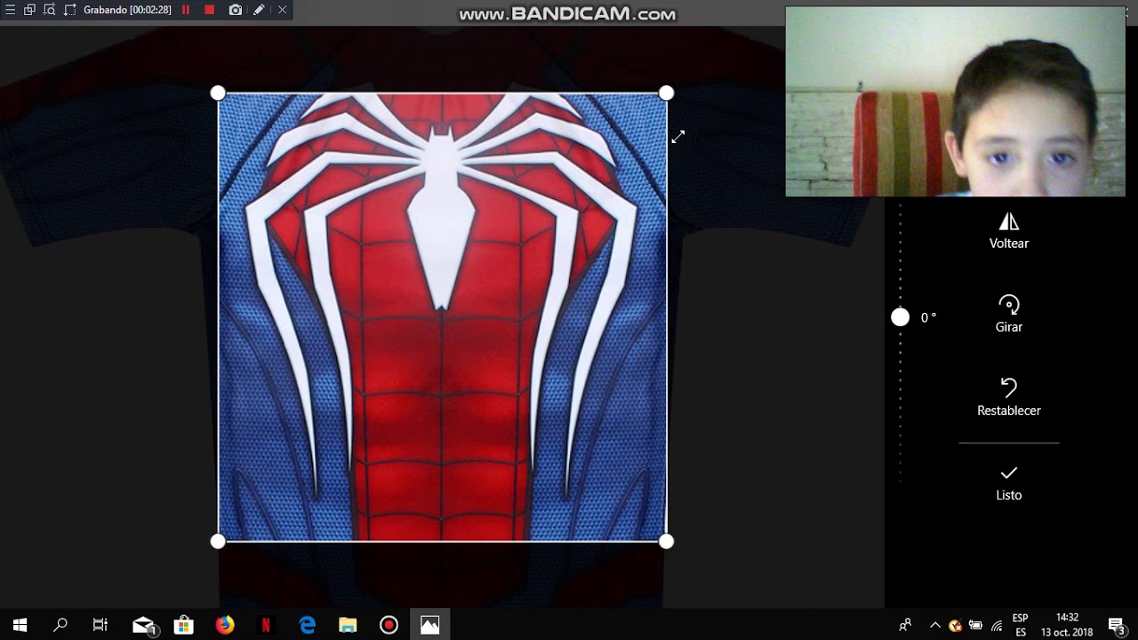Launch Firefox from taskbar
The height and width of the screenshot is (640, 1138).
click(x=225, y=625)
